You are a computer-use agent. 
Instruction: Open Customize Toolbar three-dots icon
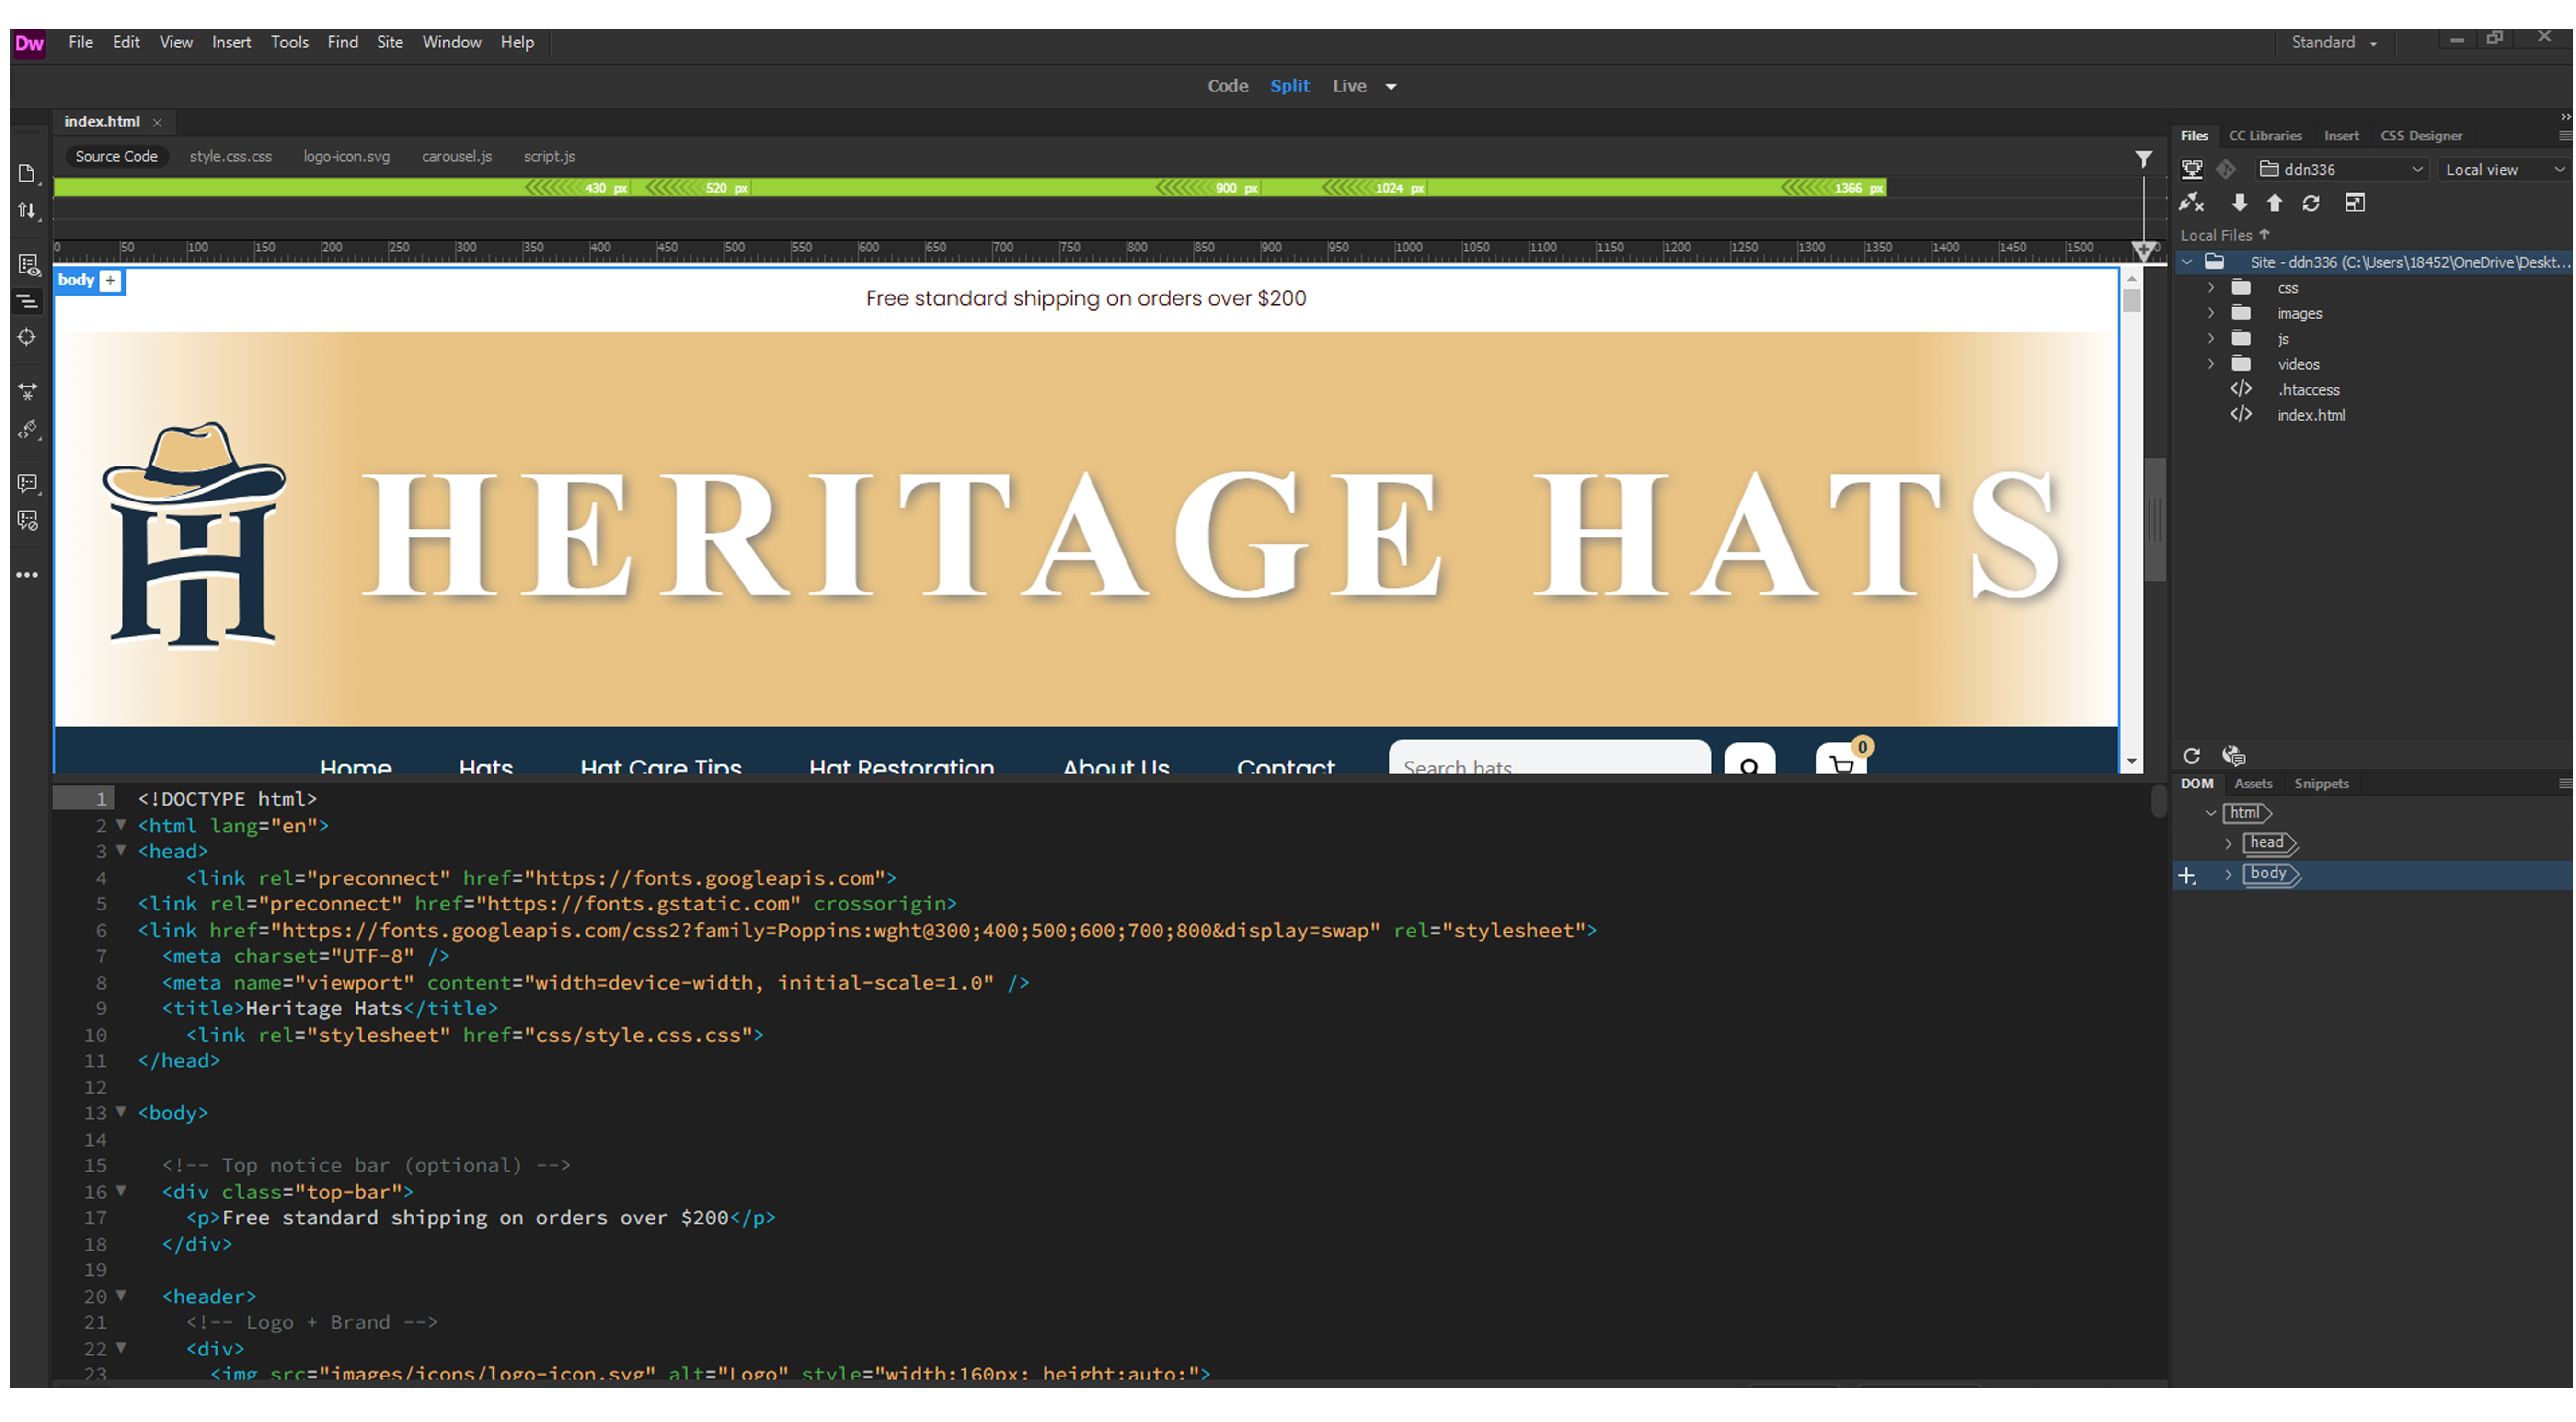coord(27,576)
